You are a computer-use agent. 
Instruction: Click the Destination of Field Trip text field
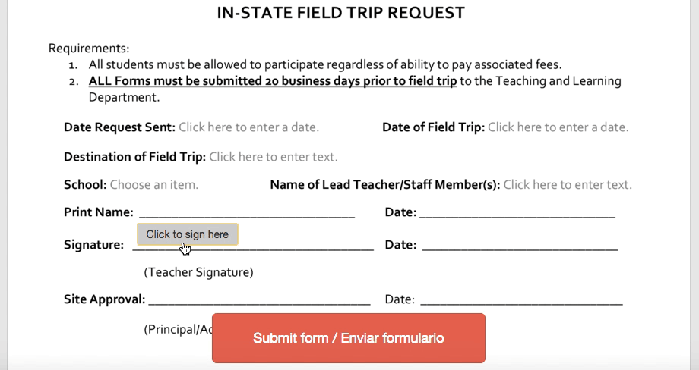[274, 157]
